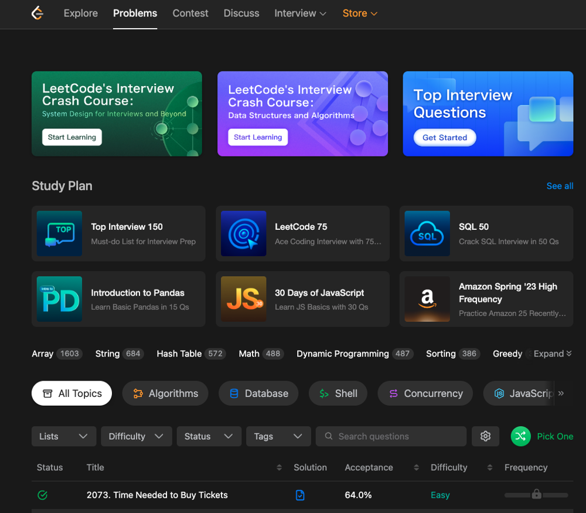
Task: Open settings gear next to search
Action: (485, 436)
